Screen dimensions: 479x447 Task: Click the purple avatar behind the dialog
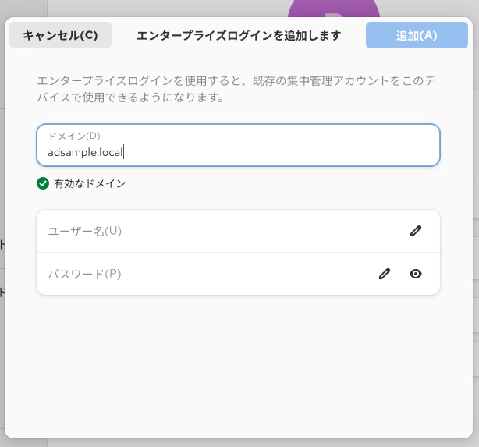pyautogui.click(x=333, y=9)
